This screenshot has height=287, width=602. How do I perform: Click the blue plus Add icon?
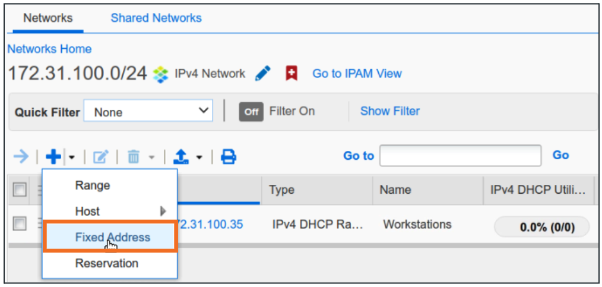coord(53,157)
